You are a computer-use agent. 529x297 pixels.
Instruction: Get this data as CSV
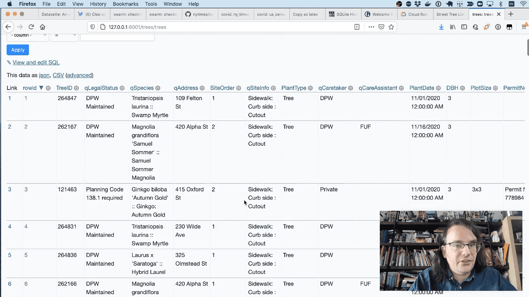tap(58, 75)
